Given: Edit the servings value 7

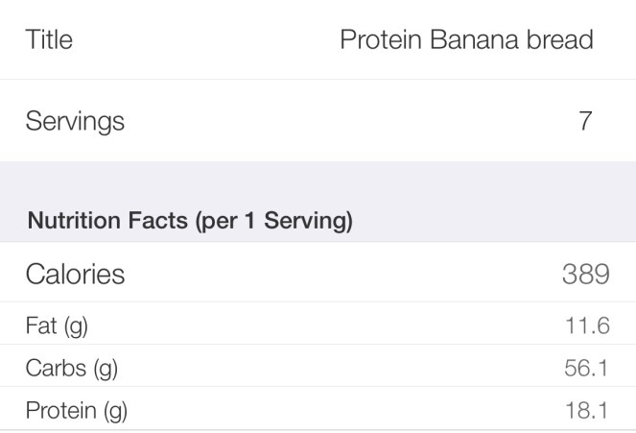Looking at the screenshot, I should pyautogui.click(x=585, y=122).
